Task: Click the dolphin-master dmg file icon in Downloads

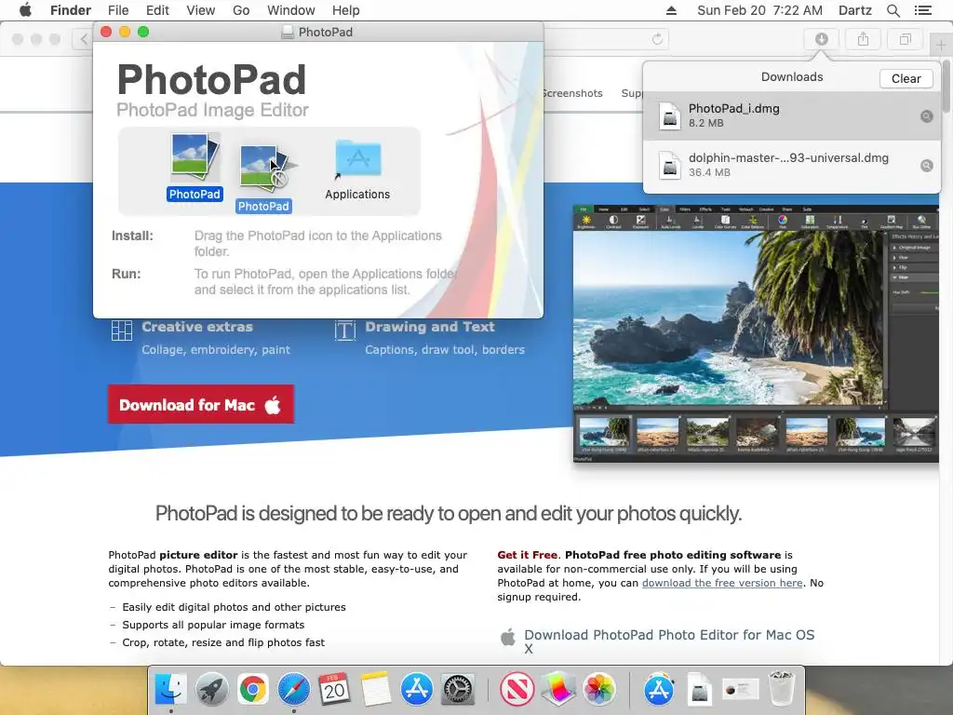Action: tap(670, 165)
